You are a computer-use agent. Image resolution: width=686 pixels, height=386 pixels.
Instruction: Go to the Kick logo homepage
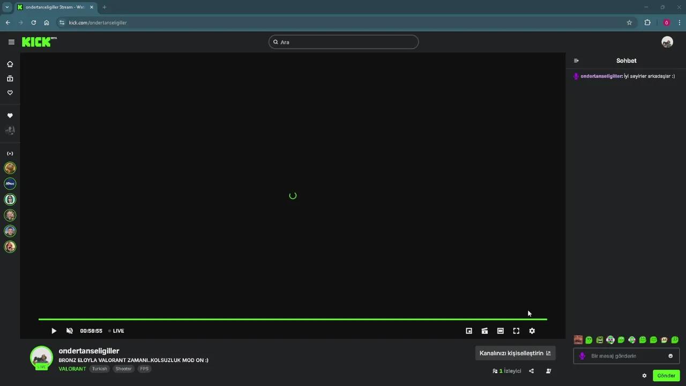(x=39, y=42)
